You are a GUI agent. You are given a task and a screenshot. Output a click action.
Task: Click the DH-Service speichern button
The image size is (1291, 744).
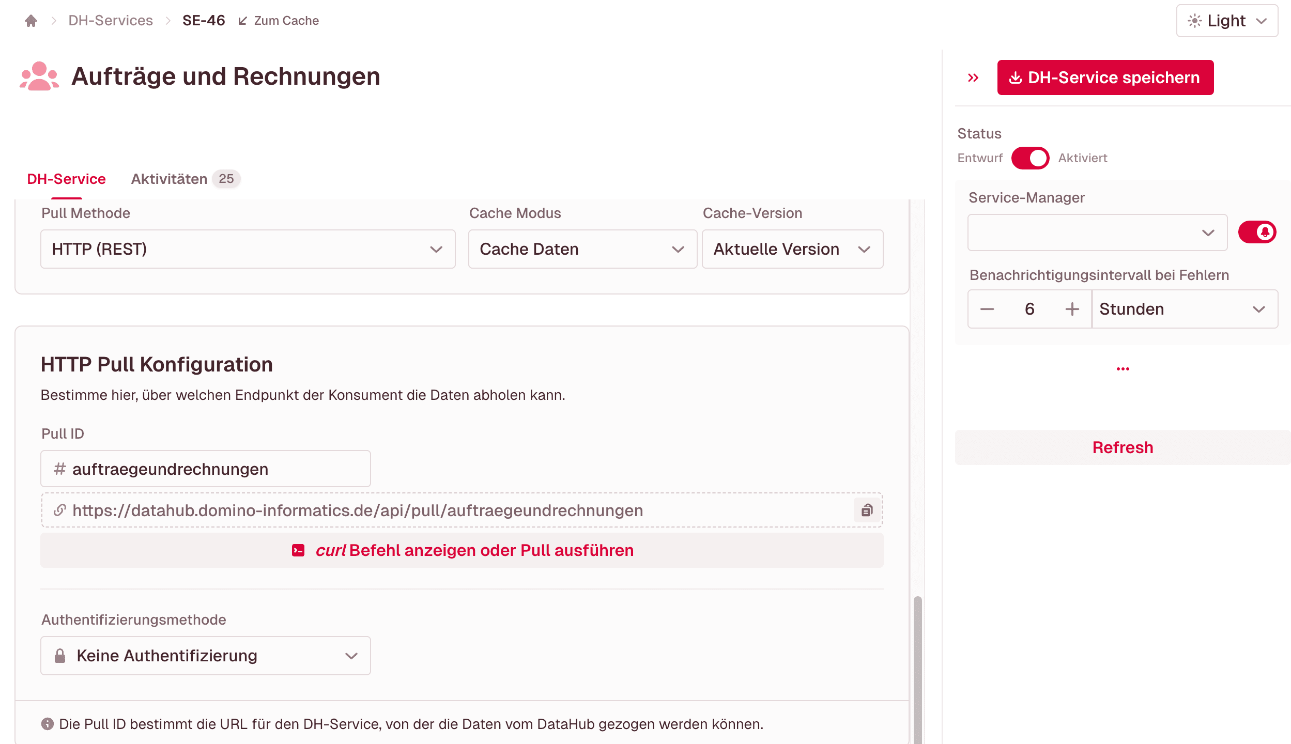point(1105,77)
